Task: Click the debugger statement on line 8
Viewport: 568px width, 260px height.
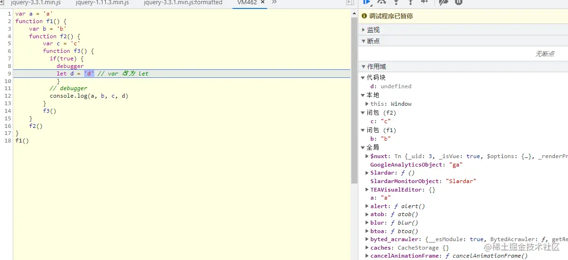Action: click(70, 66)
